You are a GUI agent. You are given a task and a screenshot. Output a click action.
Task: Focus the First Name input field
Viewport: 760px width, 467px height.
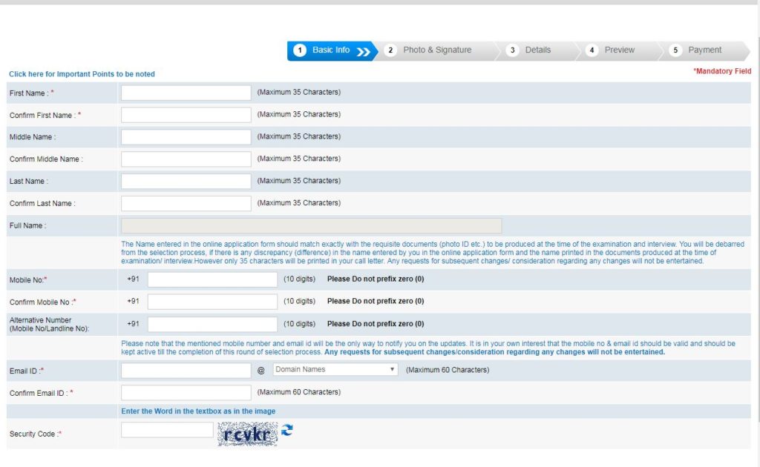[186, 93]
